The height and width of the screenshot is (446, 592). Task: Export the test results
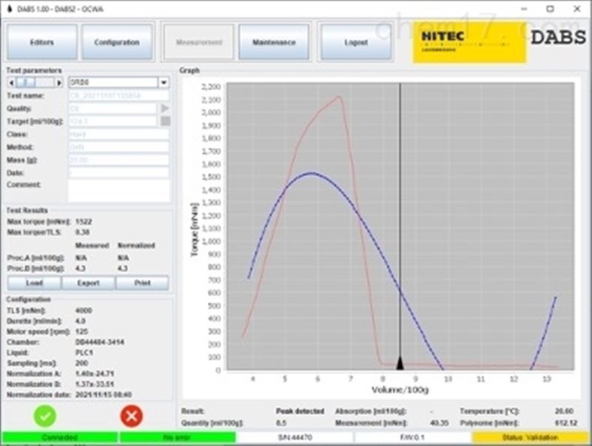click(87, 283)
